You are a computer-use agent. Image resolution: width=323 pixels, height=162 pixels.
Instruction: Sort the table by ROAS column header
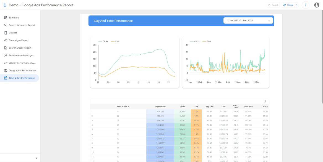265,107
